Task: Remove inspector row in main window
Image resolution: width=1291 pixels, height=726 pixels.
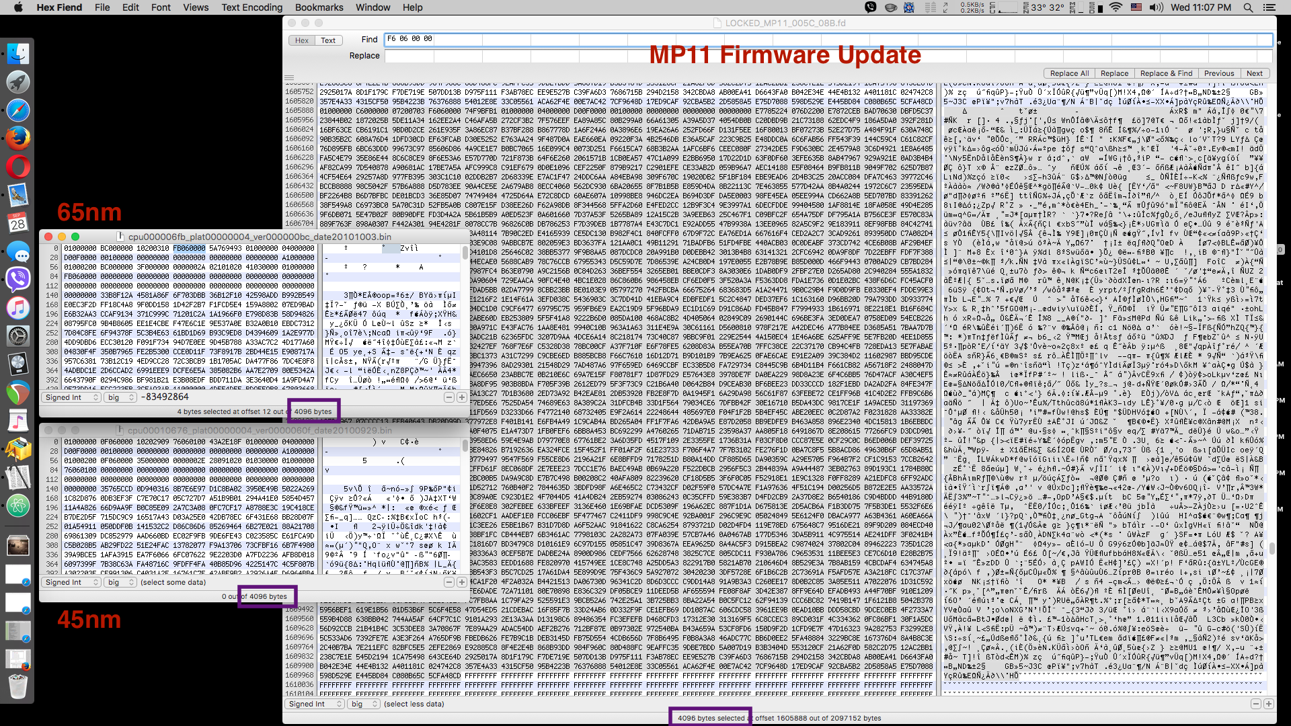Action: [x=1255, y=704]
